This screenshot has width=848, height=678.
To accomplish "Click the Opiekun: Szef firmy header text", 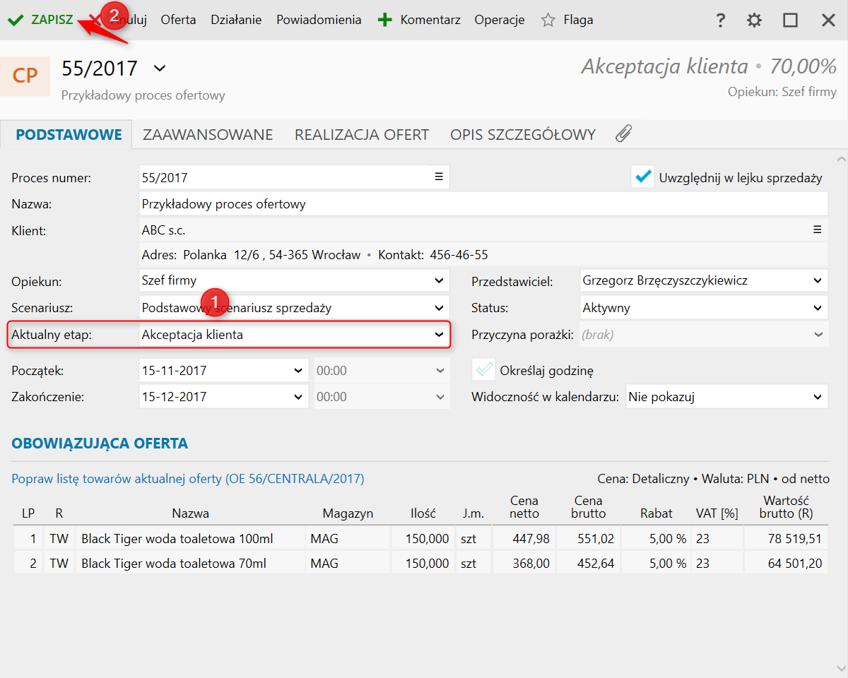I will (x=782, y=93).
